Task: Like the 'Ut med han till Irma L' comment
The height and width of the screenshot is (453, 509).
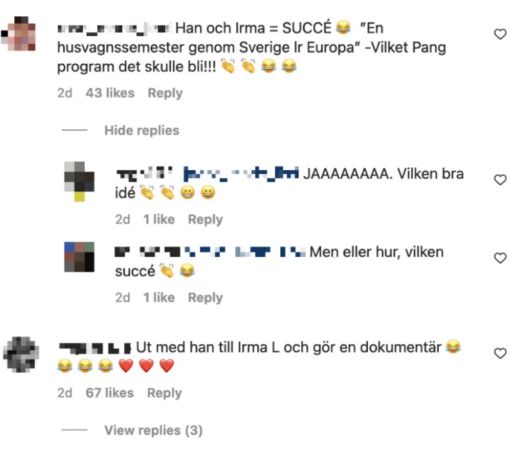Action: coord(500,353)
